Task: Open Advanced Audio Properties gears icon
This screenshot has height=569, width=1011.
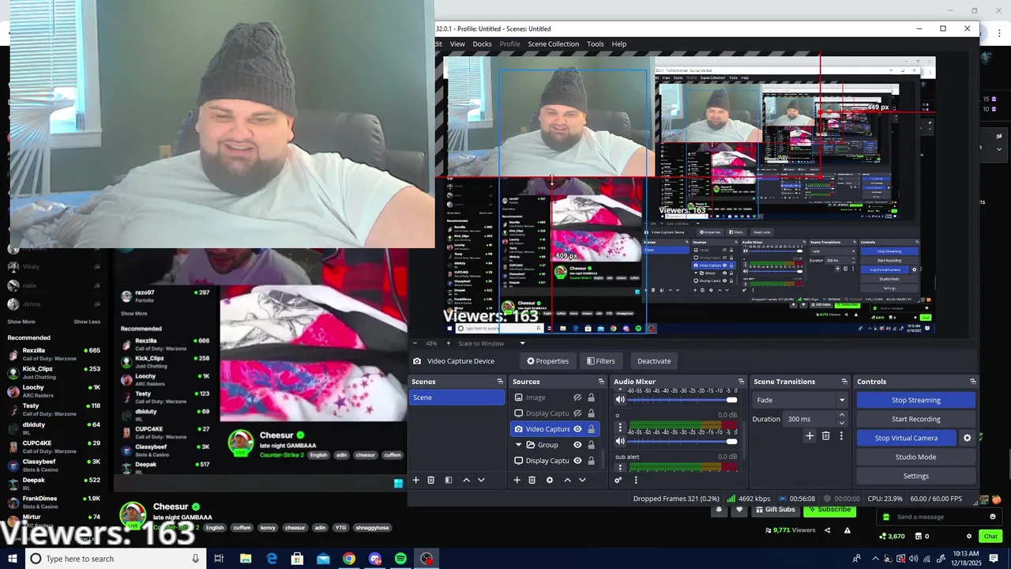Action: click(x=618, y=480)
